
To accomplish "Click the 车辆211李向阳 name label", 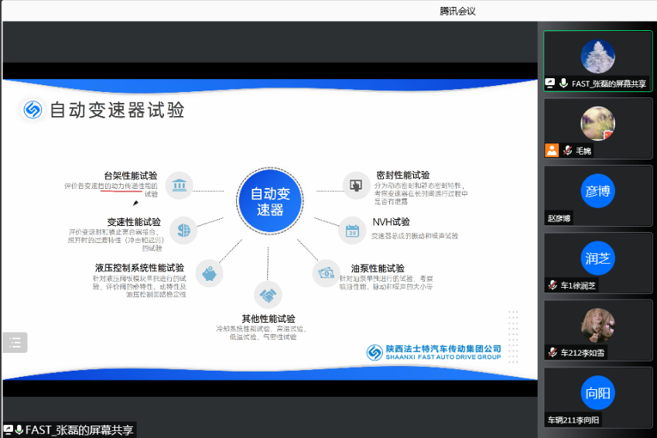I will tap(573, 420).
